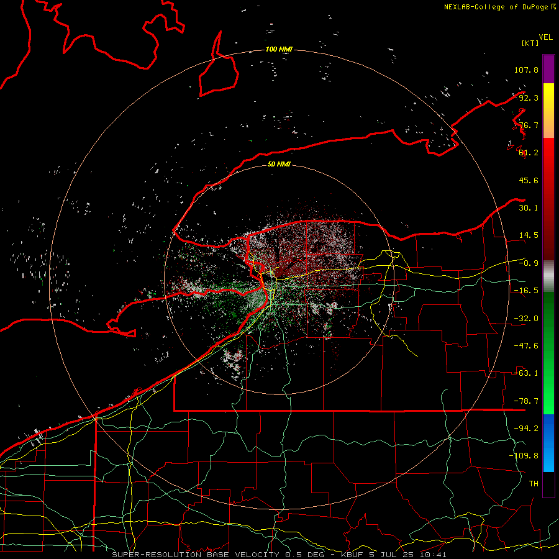Click the gray near-zero segment of color bar
The height and width of the screenshot is (559, 559).
[x=548, y=276]
